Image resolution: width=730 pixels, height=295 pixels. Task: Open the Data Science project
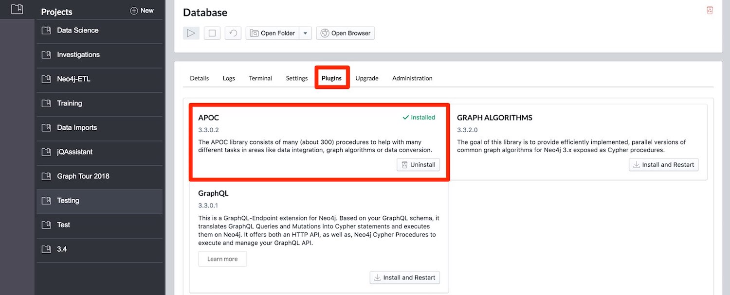coord(99,31)
